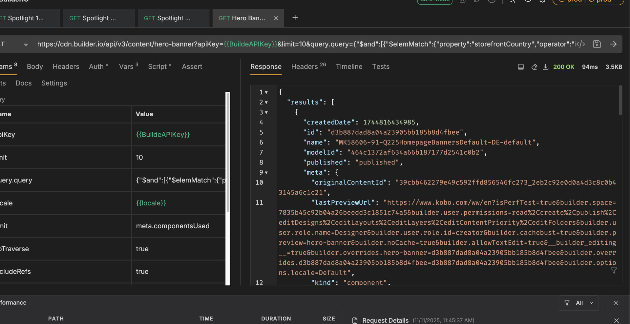630x324 pixels.
Task: Save the request using the floppy disk icon
Action: pos(597,44)
